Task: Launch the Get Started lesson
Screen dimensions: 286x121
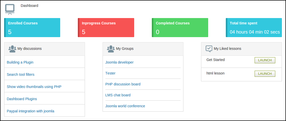Action: point(265,60)
